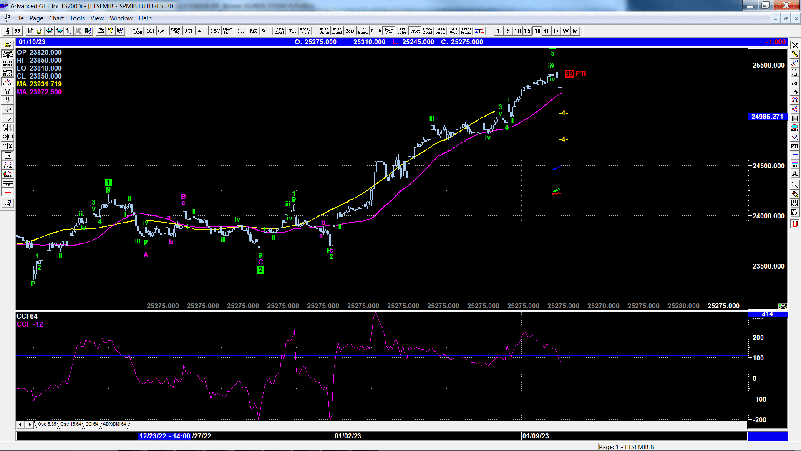Click the red U icon in right sidebar
Screen dimensions: 801x451
pos(795,224)
